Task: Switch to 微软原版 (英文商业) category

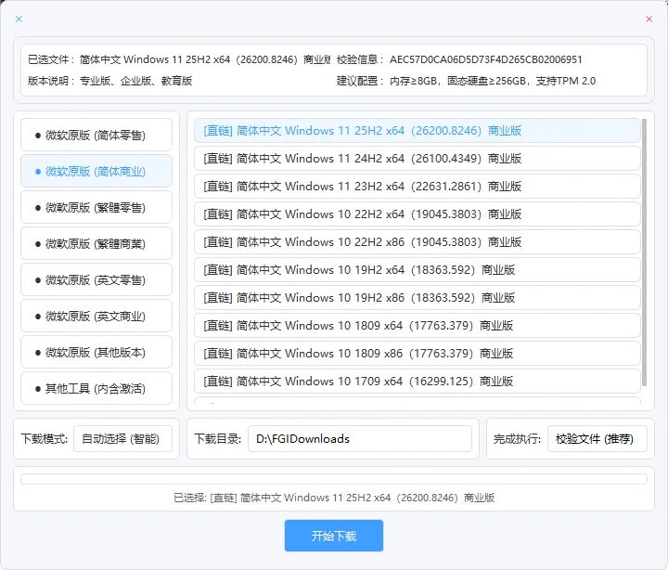Action: [96, 317]
